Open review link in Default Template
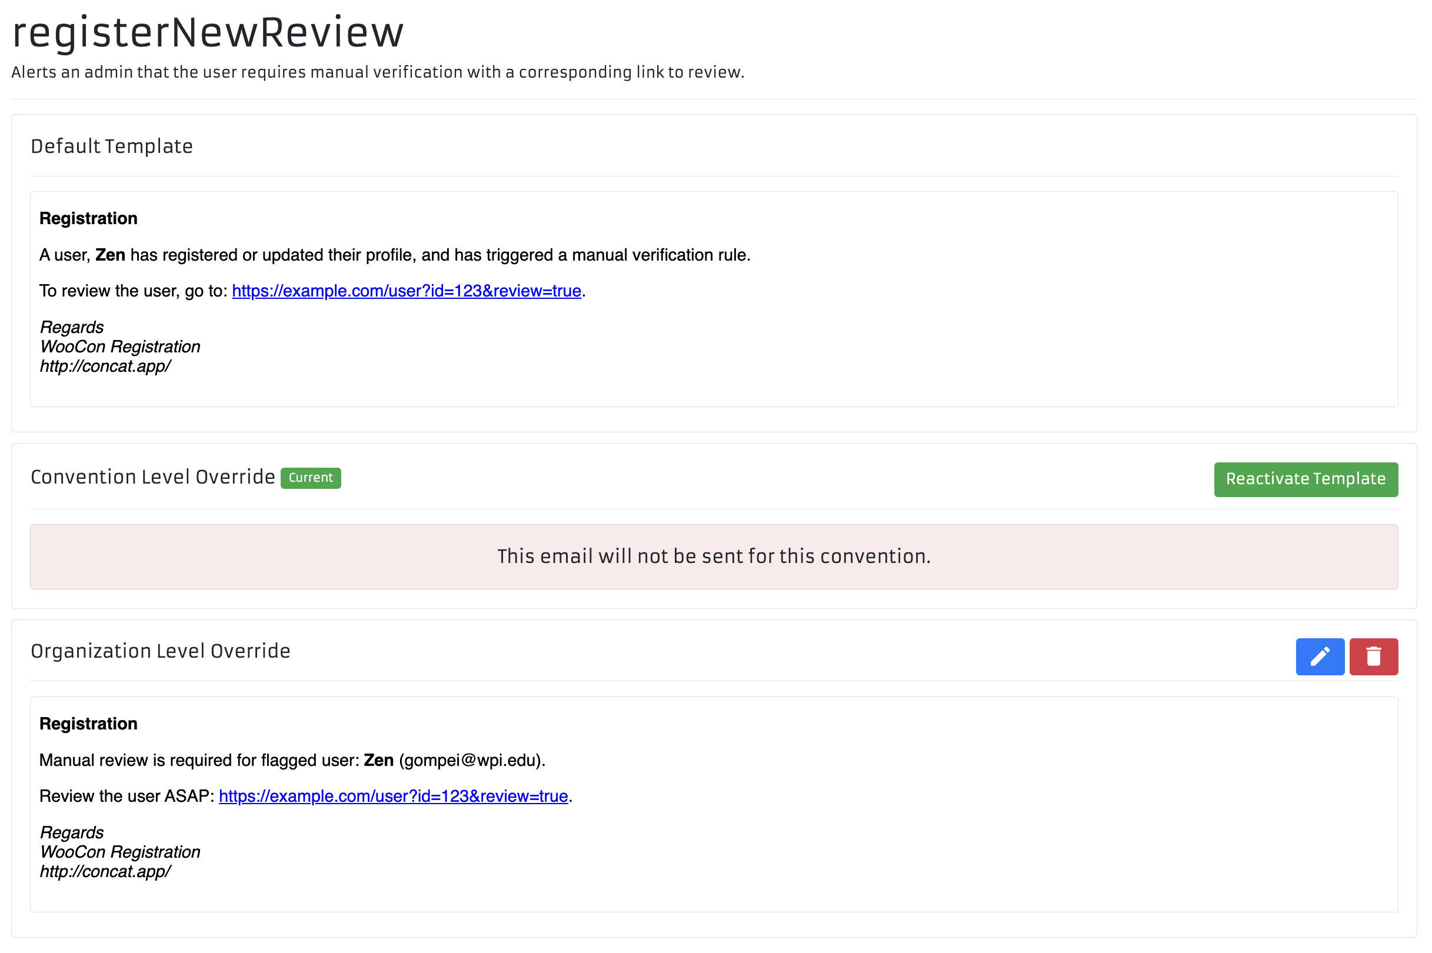The image size is (1432, 953). pos(406,291)
